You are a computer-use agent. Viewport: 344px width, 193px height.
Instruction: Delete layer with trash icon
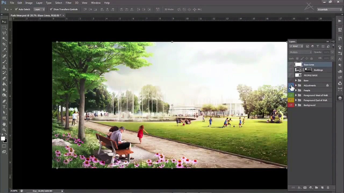pos(328,188)
